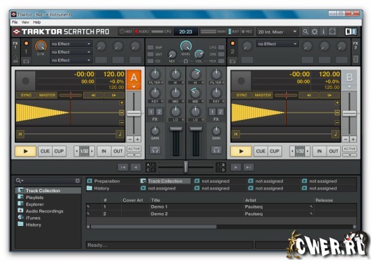Click the Audio Recordings folder icon
This screenshot has height=261, width=372.
(21, 210)
